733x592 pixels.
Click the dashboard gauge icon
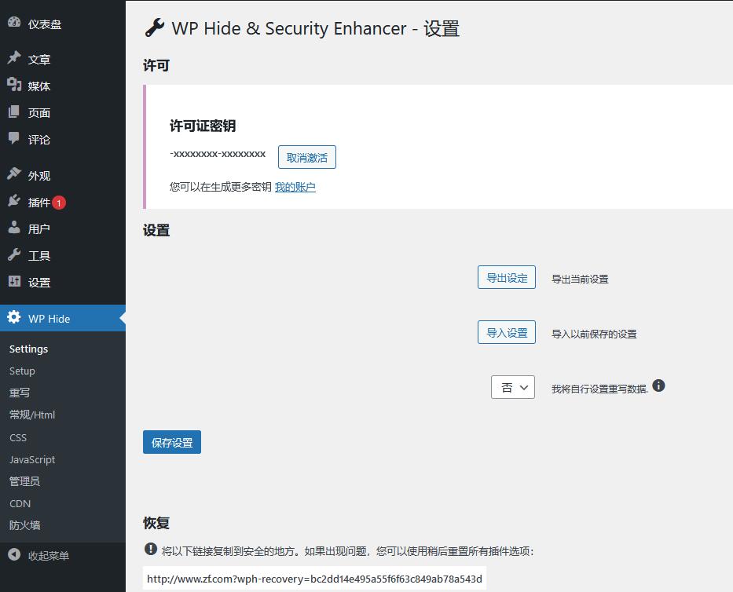14,22
